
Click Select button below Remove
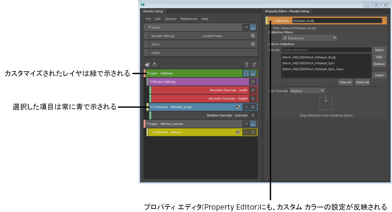[x=379, y=75]
